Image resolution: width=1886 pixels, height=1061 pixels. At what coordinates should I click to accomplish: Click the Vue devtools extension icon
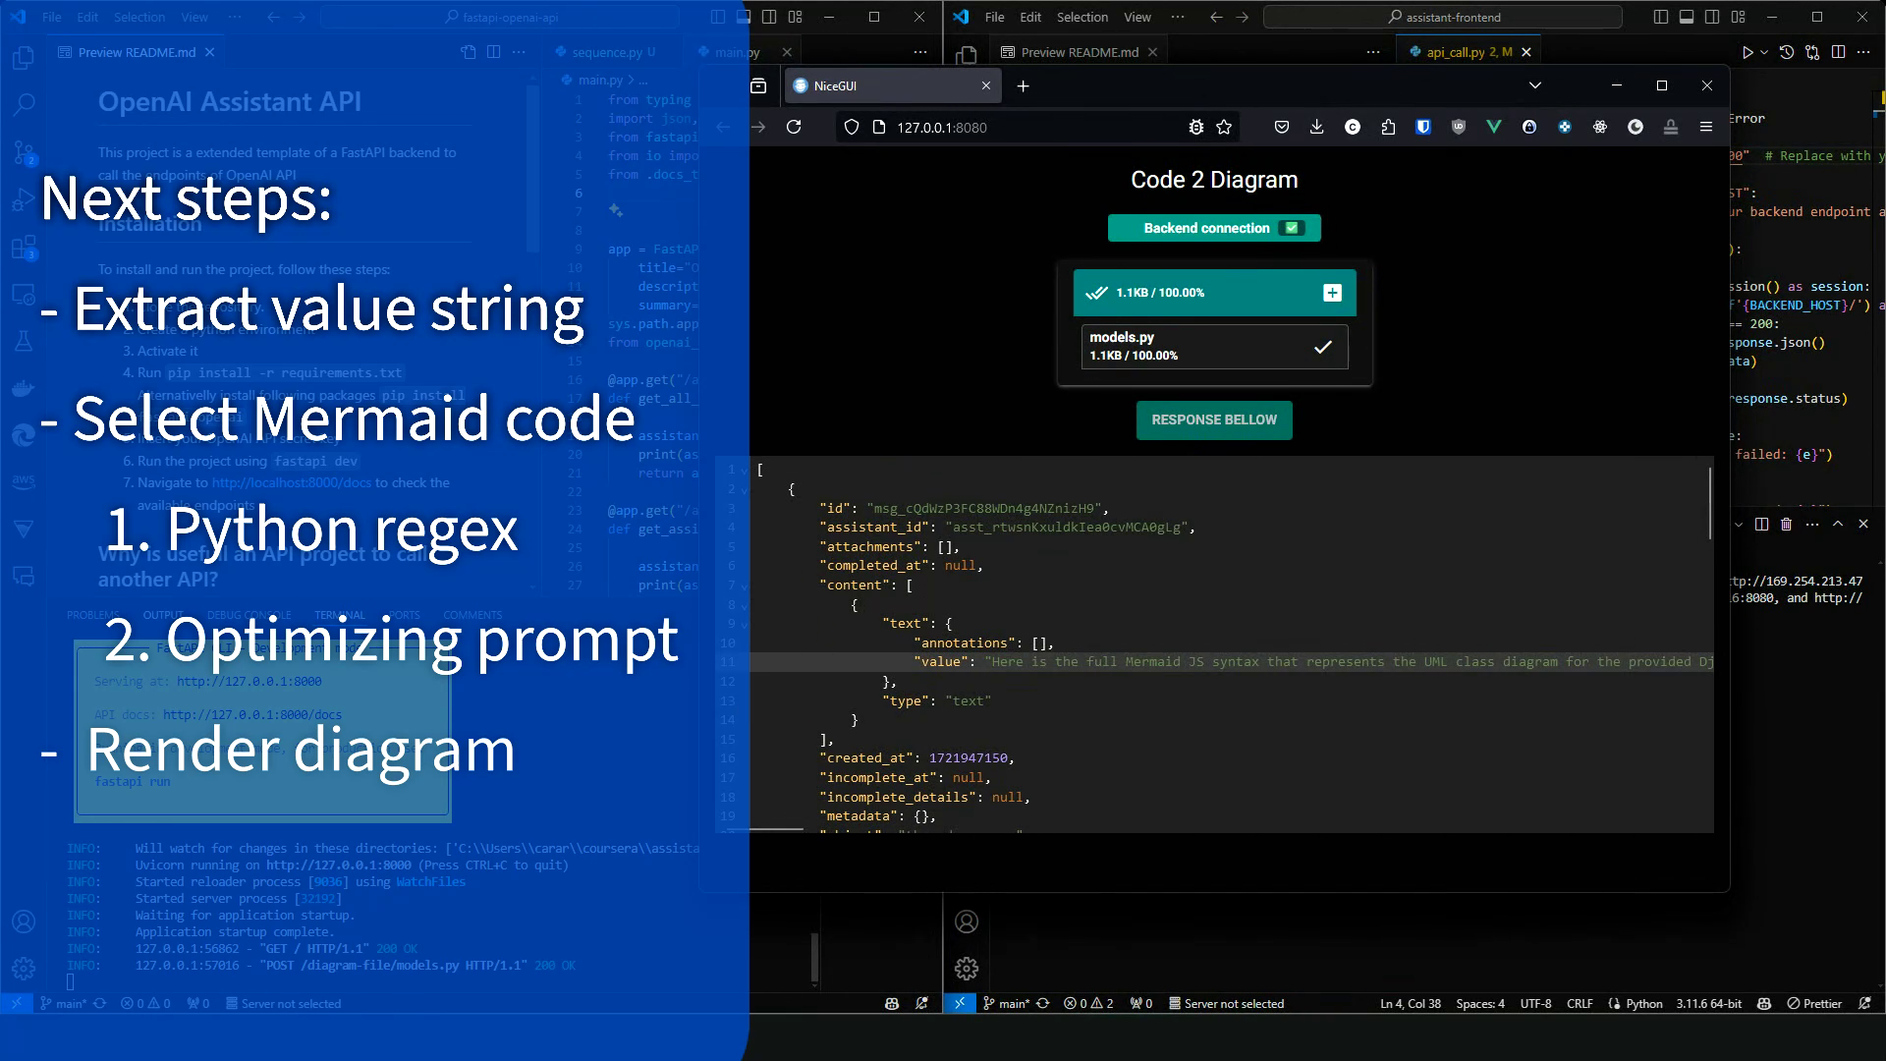1494,127
